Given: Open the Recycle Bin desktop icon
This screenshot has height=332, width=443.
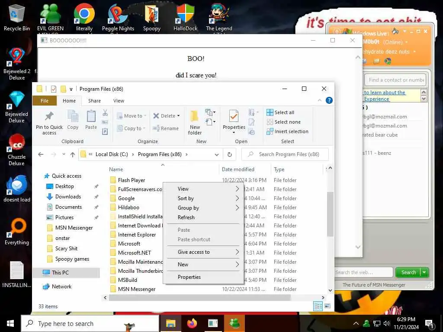Looking at the screenshot, I should click(x=17, y=17).
